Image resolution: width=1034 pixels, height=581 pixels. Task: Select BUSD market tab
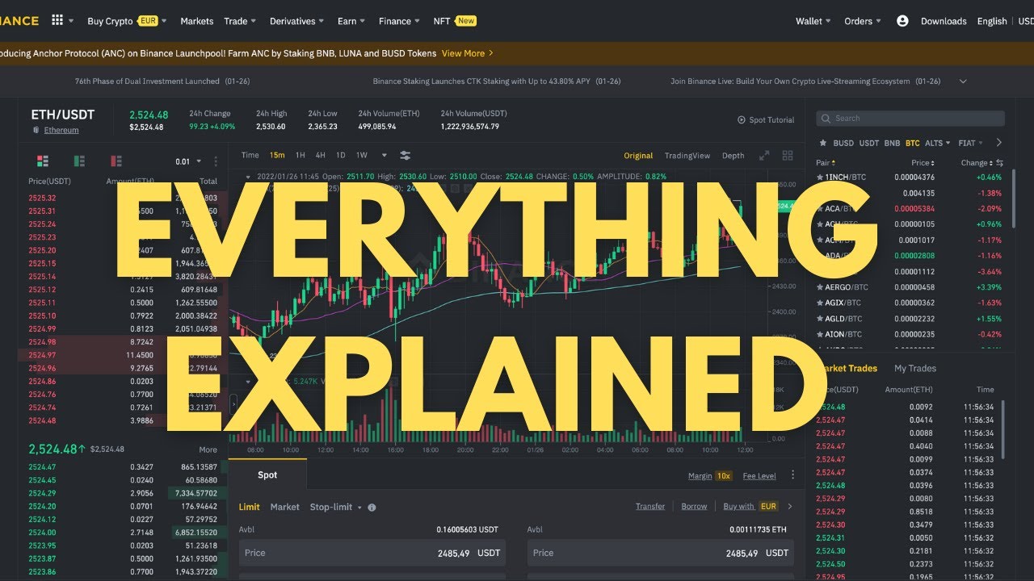coord(843,143)
